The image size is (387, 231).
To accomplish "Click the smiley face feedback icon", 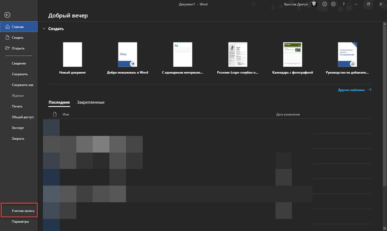I will point(325,4).
